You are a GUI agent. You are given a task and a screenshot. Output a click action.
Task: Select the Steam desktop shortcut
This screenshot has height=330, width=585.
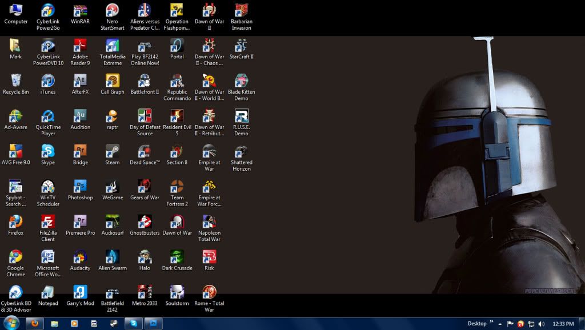tap(113, 155)
